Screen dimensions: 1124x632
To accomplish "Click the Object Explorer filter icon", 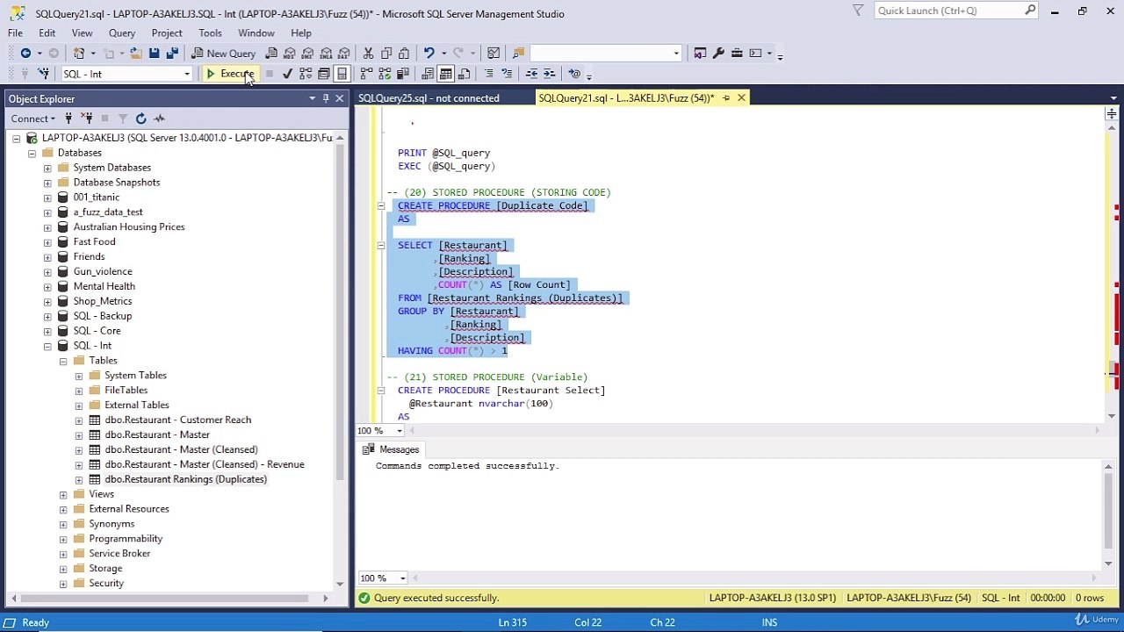I will (123, 118).
